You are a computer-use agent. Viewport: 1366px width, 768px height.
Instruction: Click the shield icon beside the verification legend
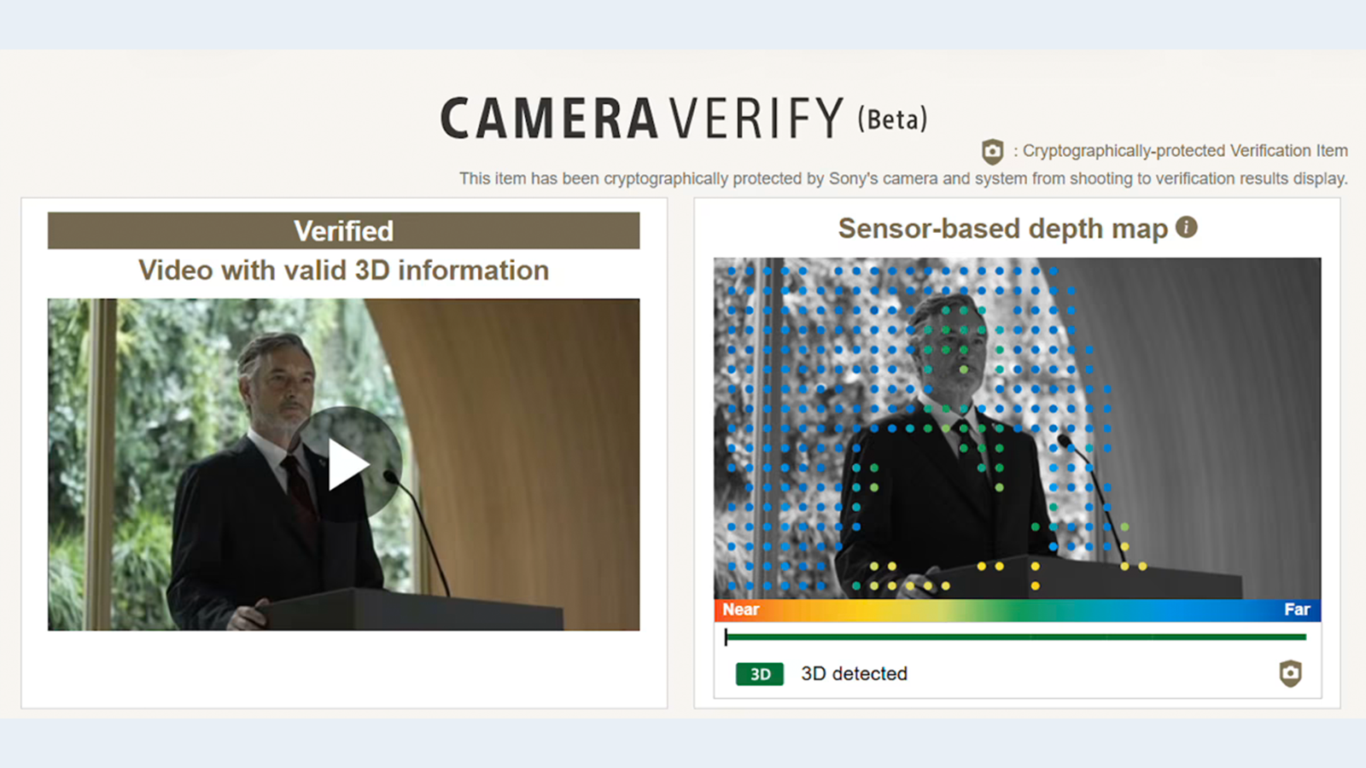992,151
